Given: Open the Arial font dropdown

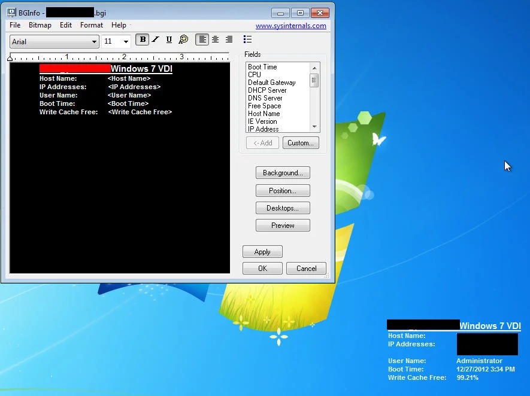Looking at the screenshot, I should (54, 41).
